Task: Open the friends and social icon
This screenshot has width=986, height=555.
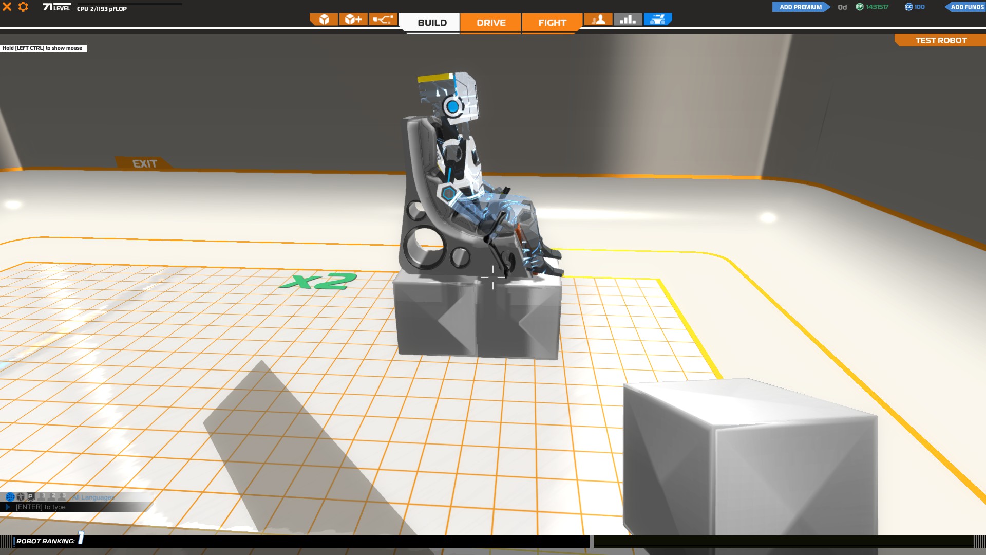Action: pyautogui.click(x=598, y=20)
